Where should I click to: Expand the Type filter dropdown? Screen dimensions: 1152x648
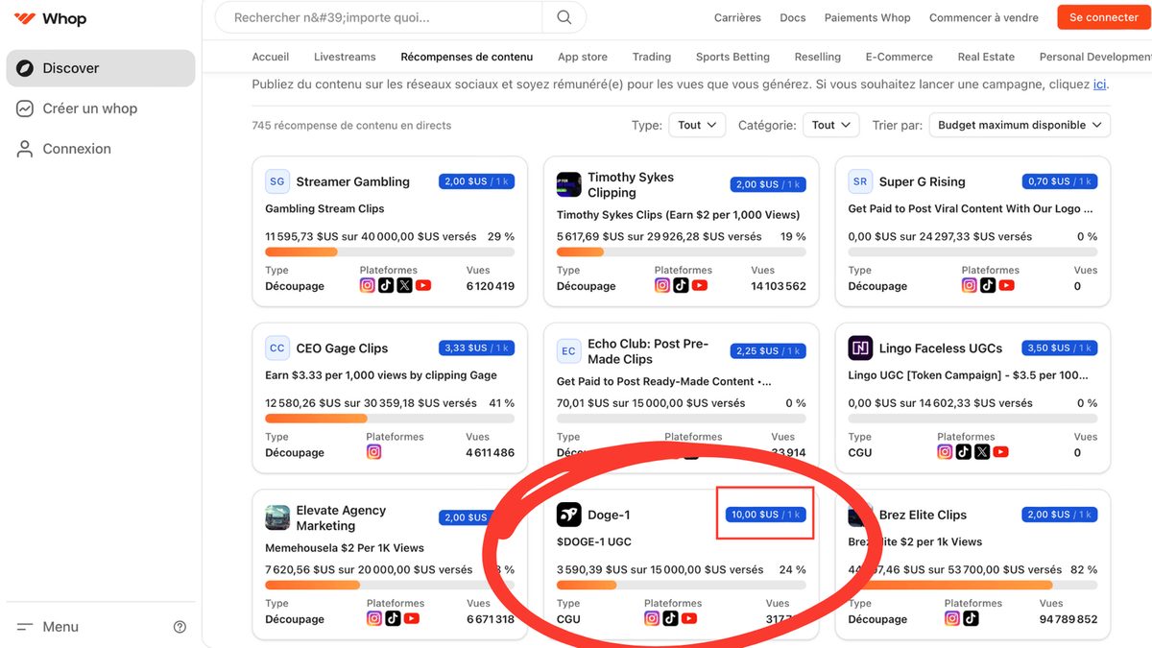click(x=697, y=125)
